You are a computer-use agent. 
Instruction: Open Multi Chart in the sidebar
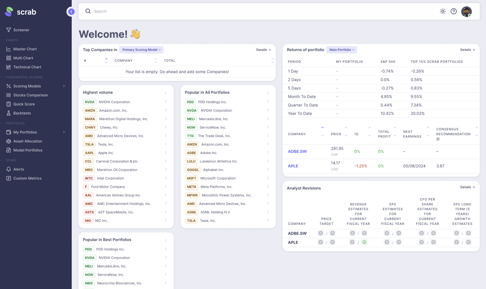(x=23, y=58)
